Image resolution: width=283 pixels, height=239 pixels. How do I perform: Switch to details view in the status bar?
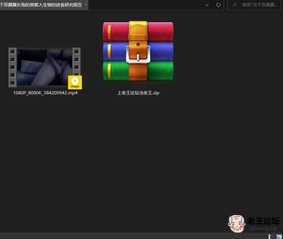click(272, 237)
